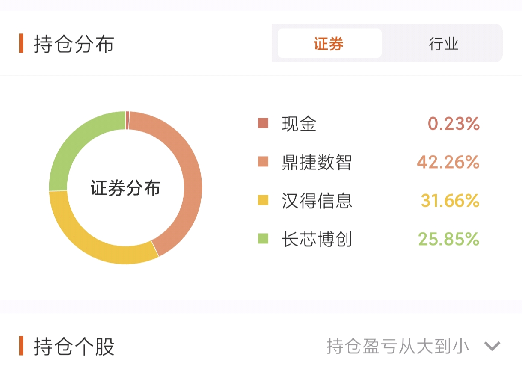This screenshot has width=522, height=365.
Task: Click the chevron beside the sort option
Action: click(492, 346)
